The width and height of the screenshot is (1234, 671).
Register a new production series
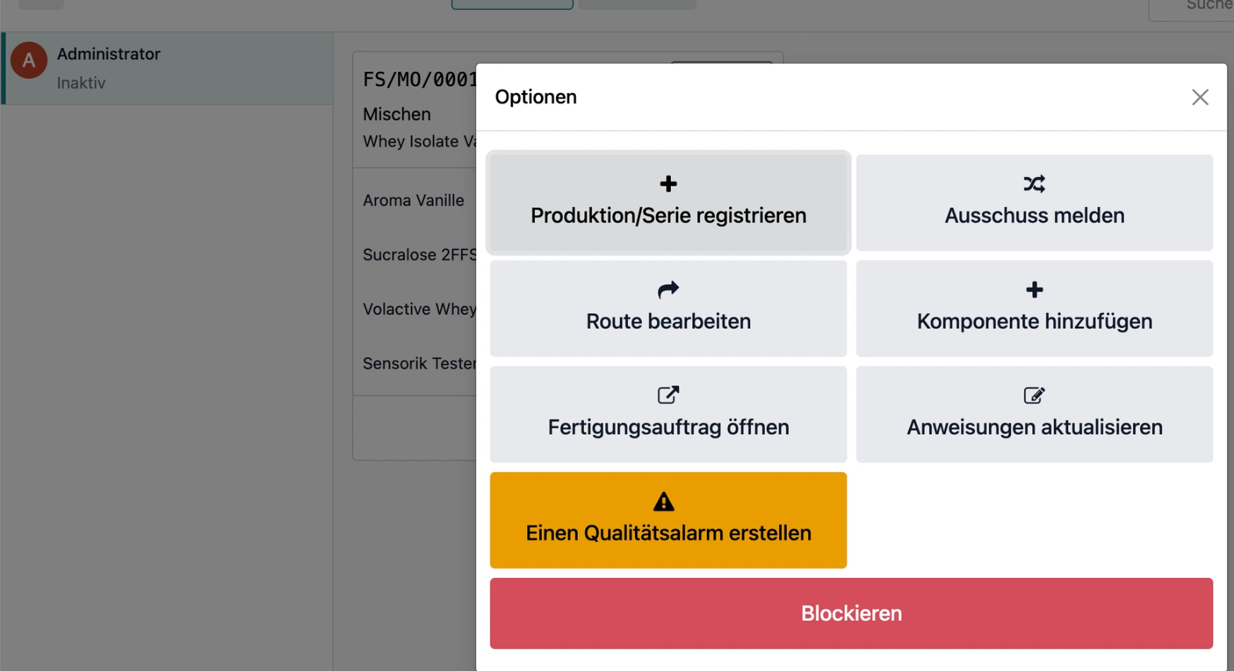coord(667,202)
